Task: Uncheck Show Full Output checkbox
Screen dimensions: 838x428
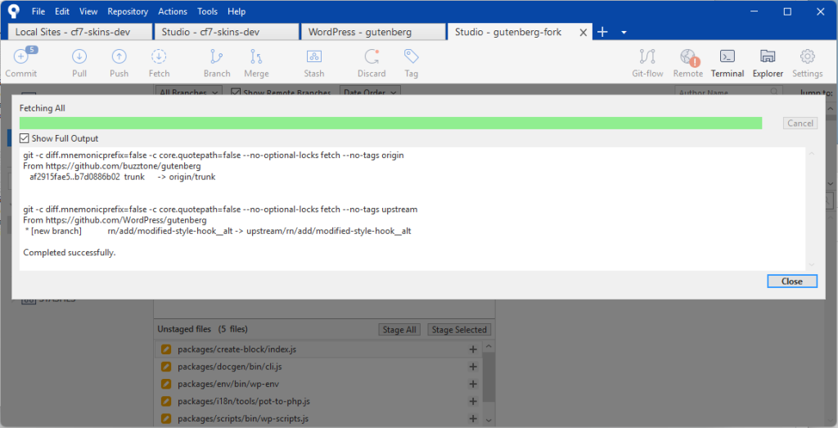Action: point(25,138)
